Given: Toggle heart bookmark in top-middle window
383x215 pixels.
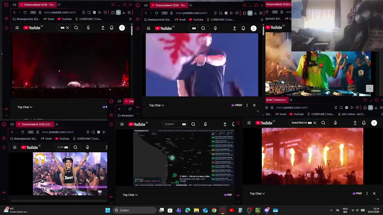Looking at the screenshot, I should (x=237, y=13).
